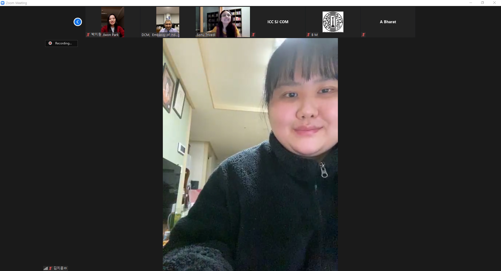Viewport: 501px width, 271px height.
Task: Click muted microphone icon on Jiwon Park tile
Action: pos(88,35)
